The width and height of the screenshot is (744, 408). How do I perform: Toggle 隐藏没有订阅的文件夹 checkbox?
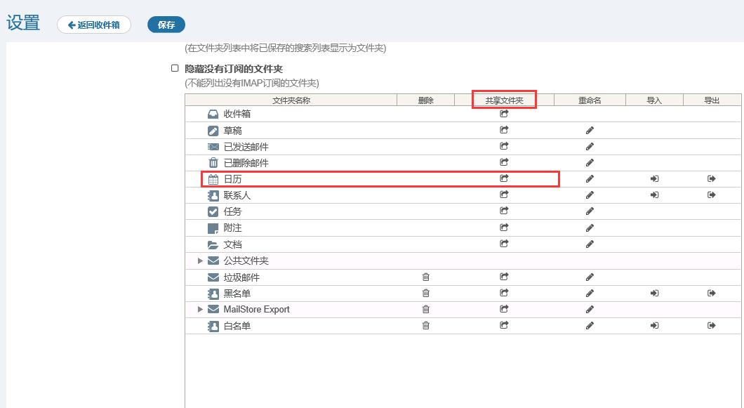[175, 68]
